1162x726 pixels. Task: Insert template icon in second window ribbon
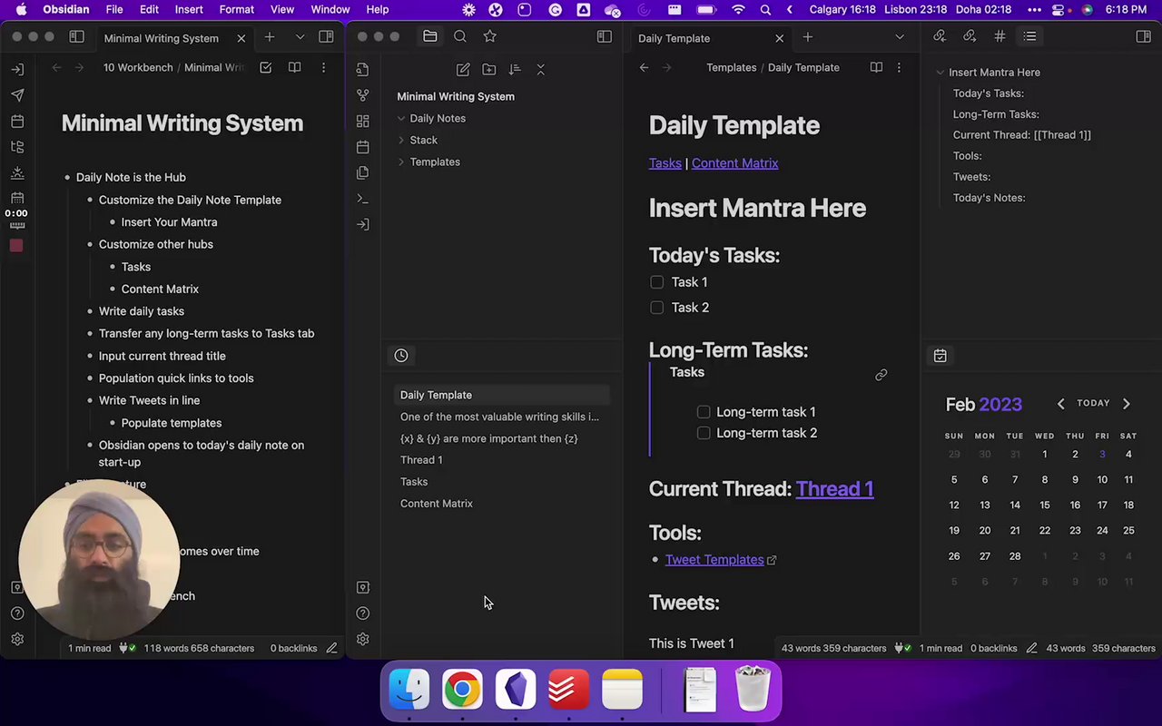(363, 172)
